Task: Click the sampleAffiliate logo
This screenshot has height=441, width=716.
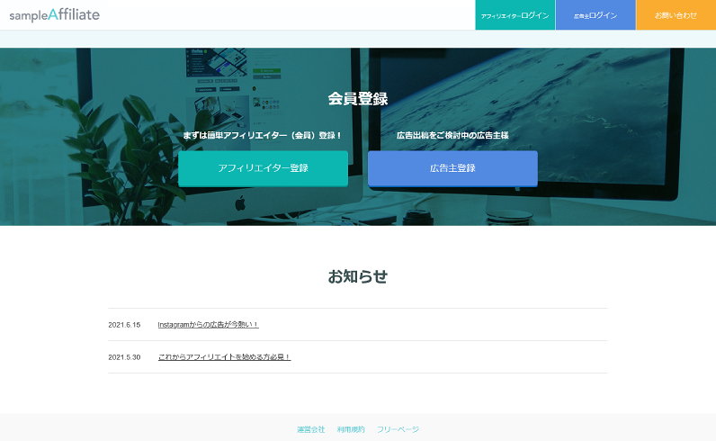Action: pyautogui.click(x=54, y=14)
